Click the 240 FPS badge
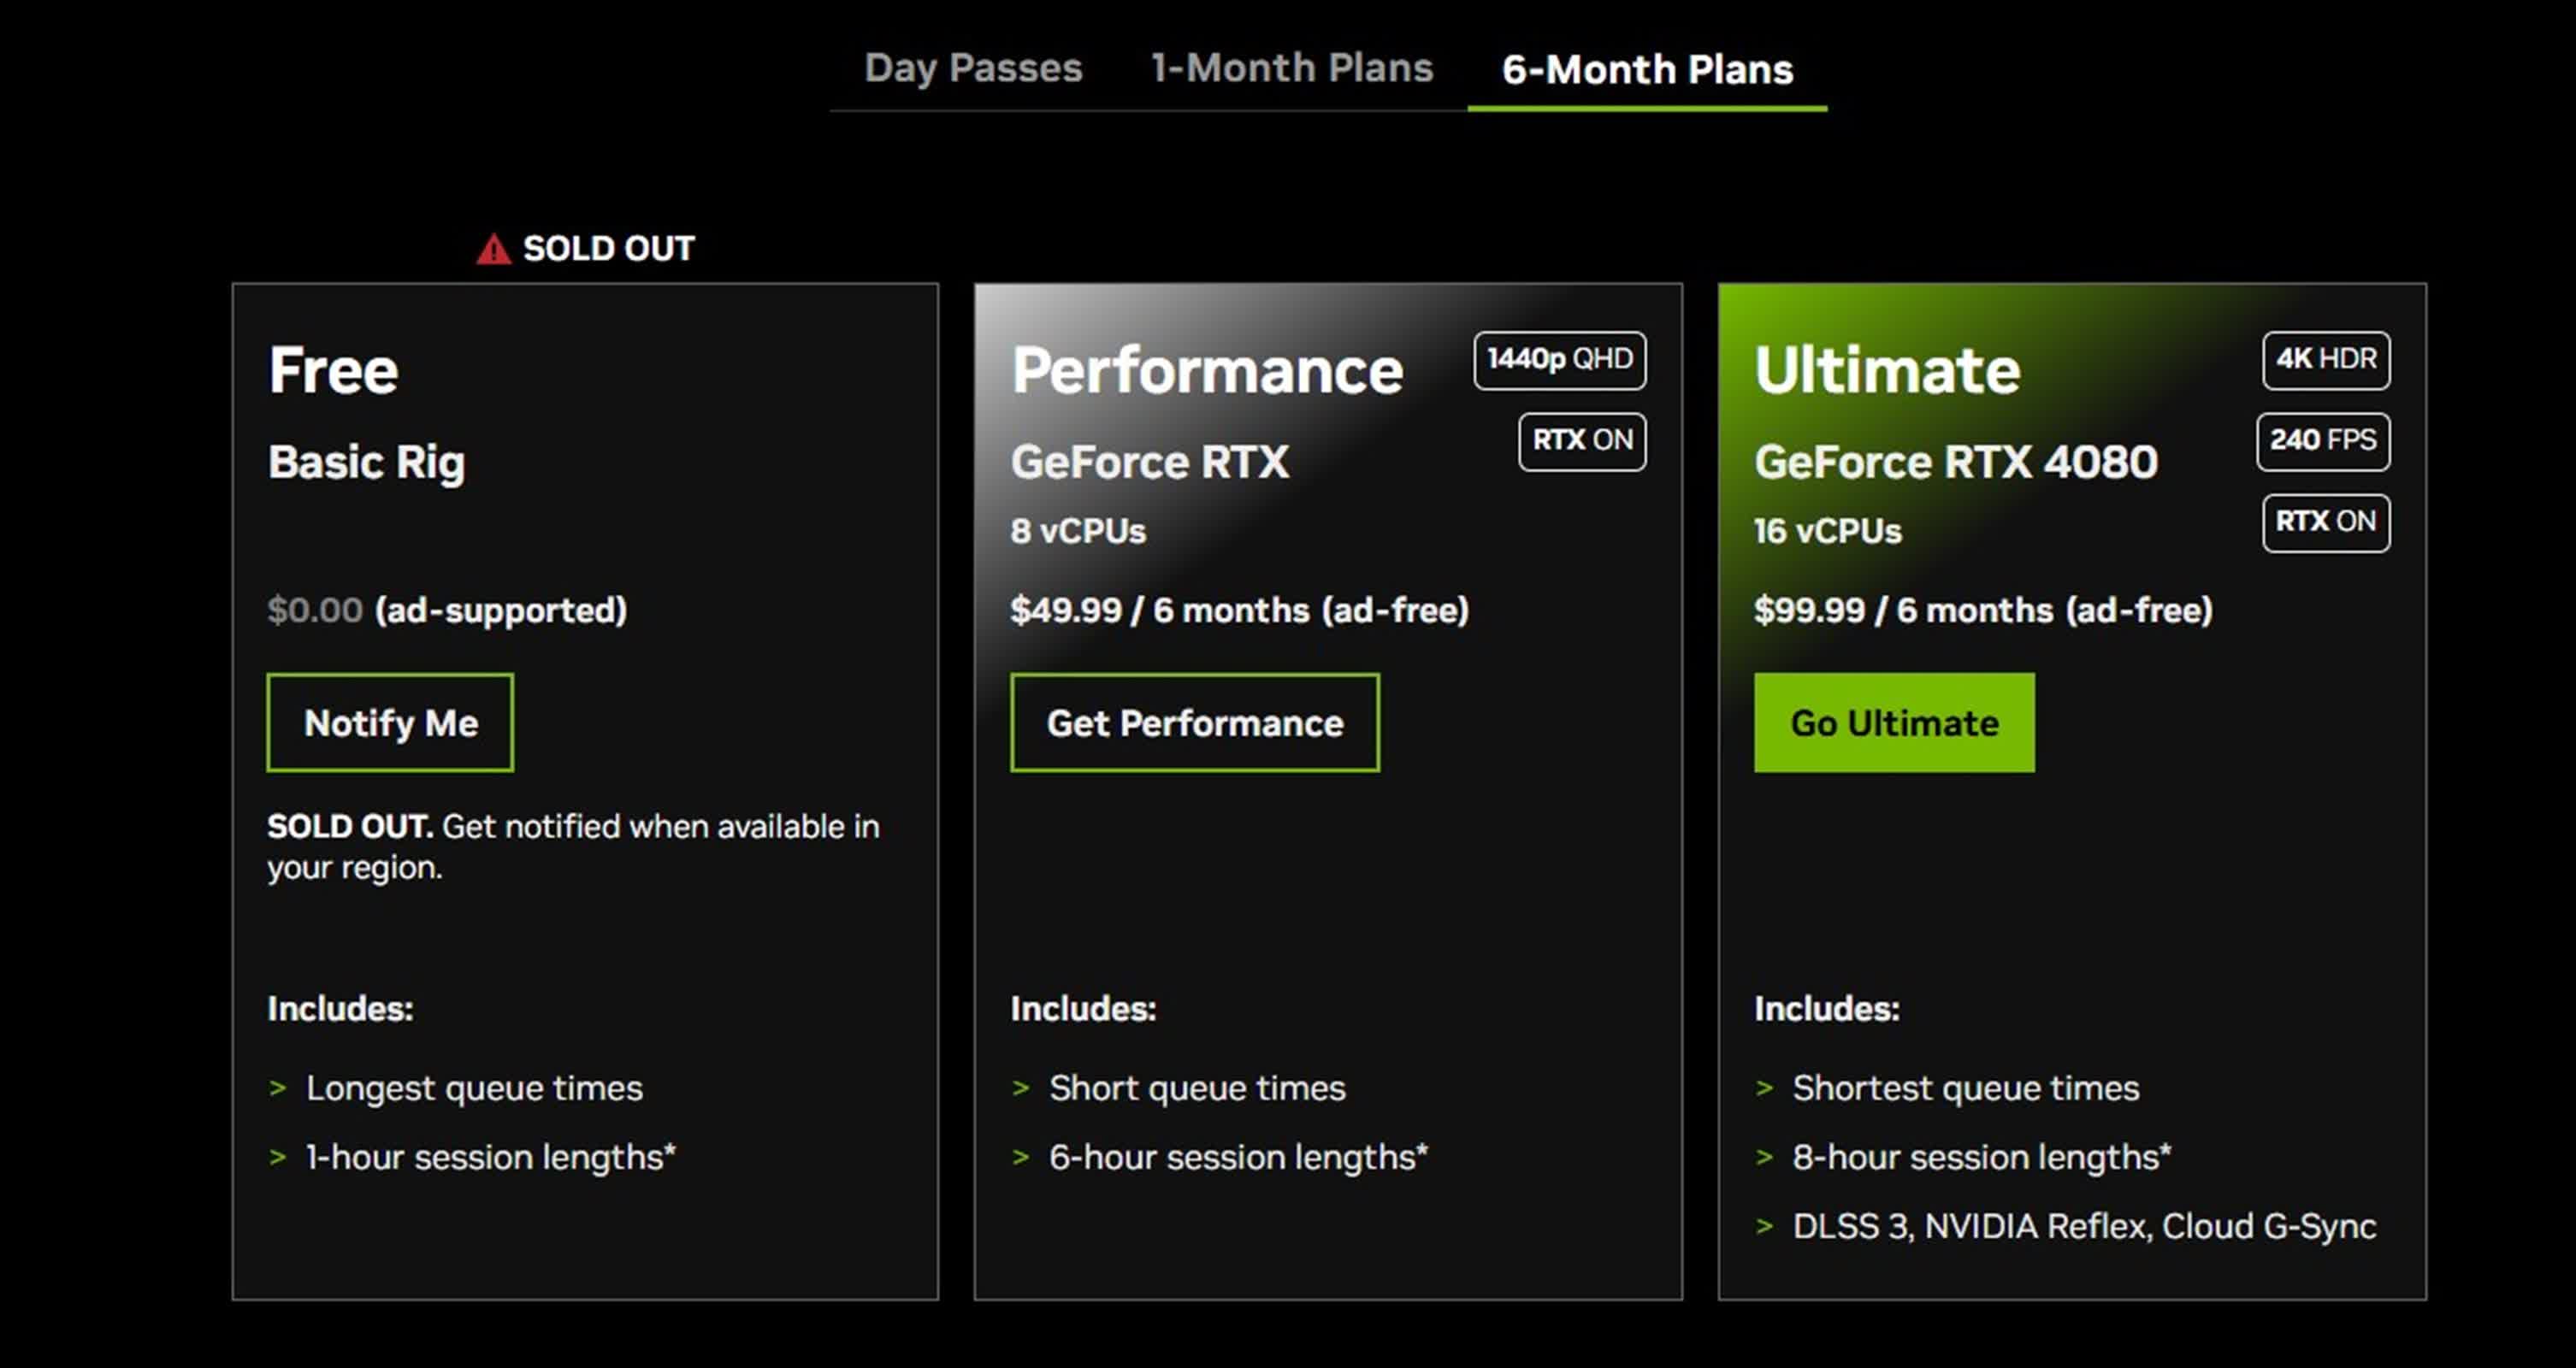This screenshot has width=2576, height=1368. pos(2322,441)
